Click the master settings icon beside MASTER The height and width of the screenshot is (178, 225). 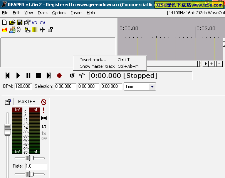[8, 102]
